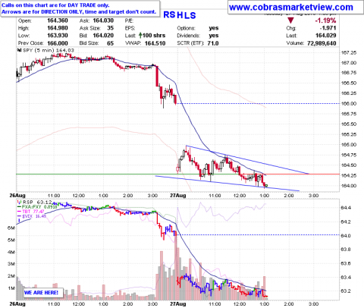
Task: Click the green up arrow beside 100 shrs
Action: [140, 36]
